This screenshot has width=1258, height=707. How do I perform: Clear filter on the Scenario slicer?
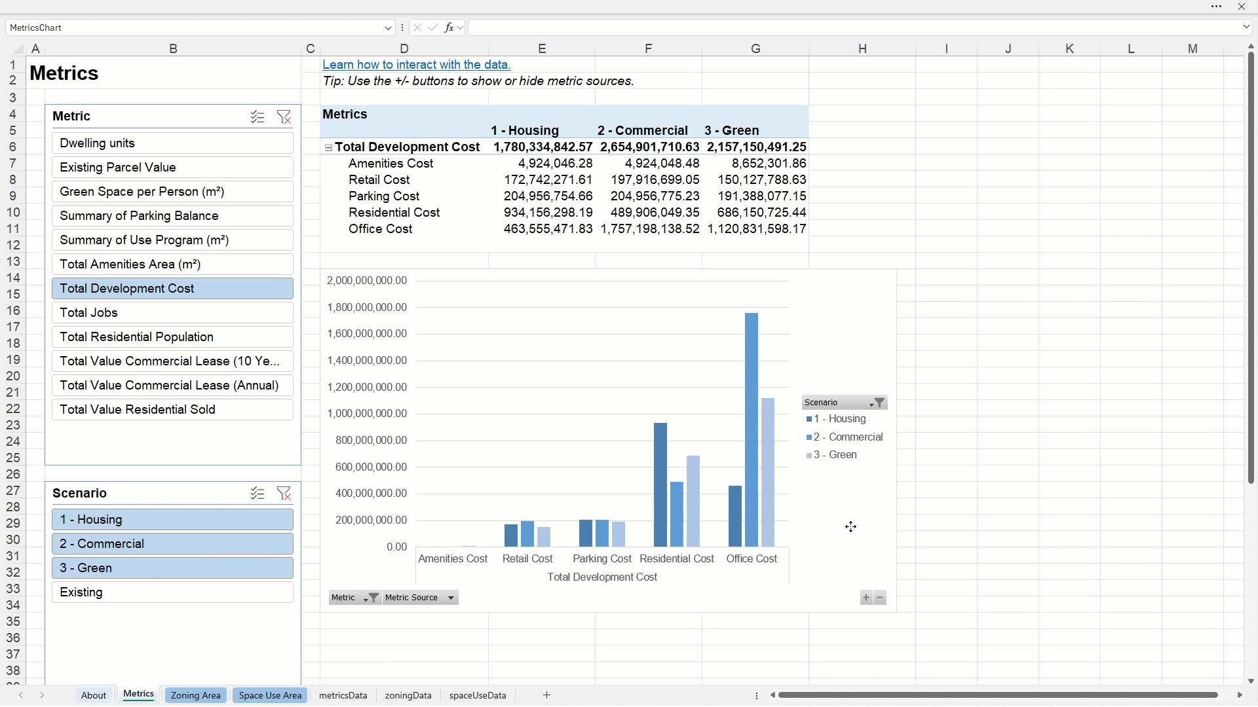284,494
